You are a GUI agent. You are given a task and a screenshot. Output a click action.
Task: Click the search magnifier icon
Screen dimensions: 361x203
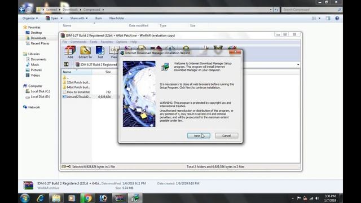click(x=340, y=10)
